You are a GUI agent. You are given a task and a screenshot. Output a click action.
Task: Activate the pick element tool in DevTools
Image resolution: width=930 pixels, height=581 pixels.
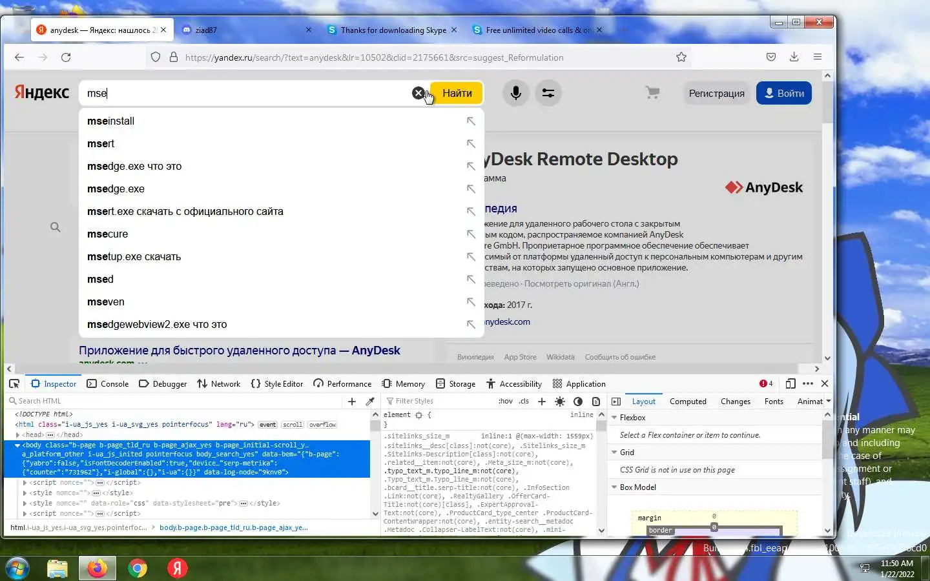click(x=14, y=383)
